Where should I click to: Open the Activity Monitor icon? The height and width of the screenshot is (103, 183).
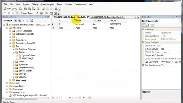(x=56, y=9)
